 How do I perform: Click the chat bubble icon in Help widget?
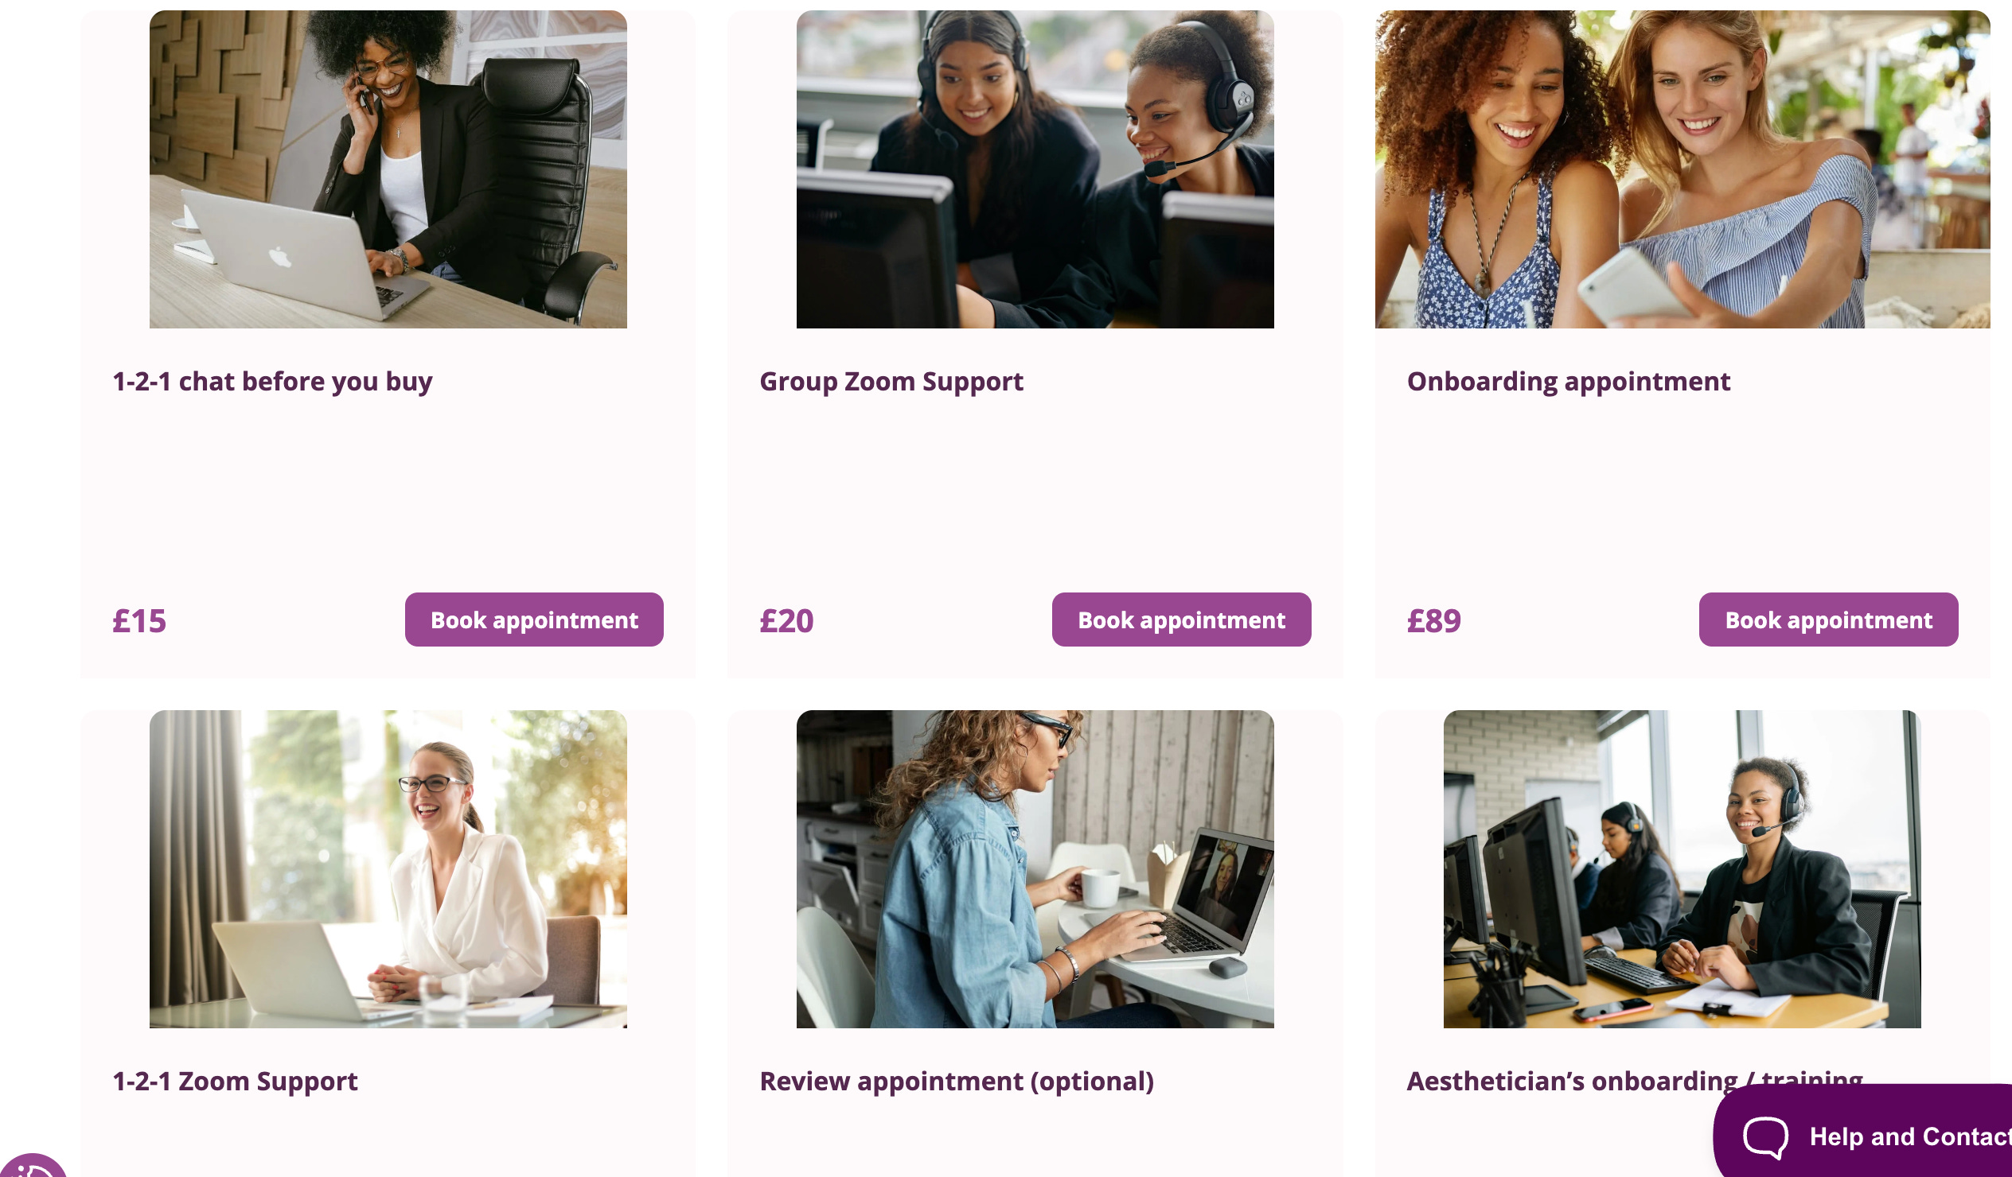1765,1136
